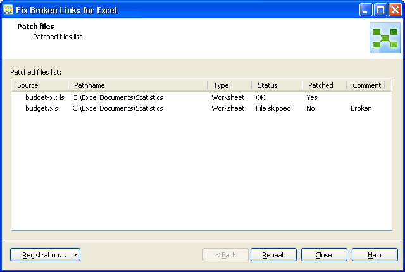Image resolution: width=405 pixels, height=272 pixels.
Task: Click the Worksheet type for budget.xls
Action: 228,108
